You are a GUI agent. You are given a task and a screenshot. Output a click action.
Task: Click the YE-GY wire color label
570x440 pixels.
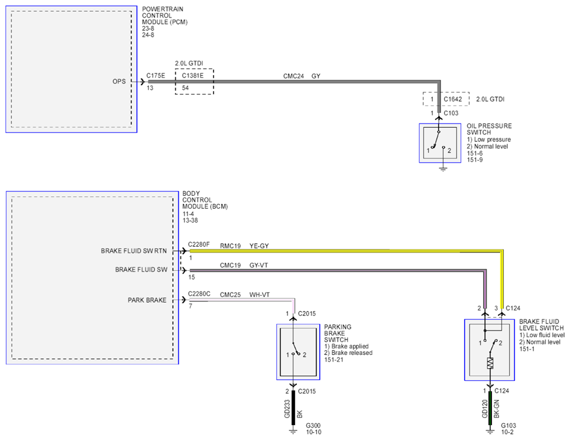tap(259, 246)
